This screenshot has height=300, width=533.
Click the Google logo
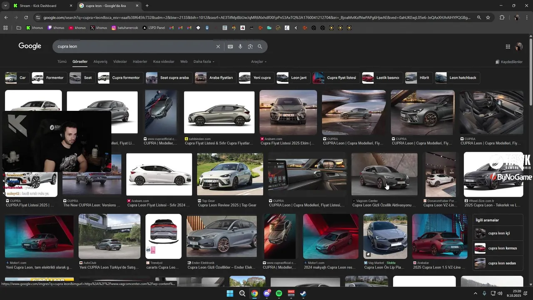tap(30, 46)
